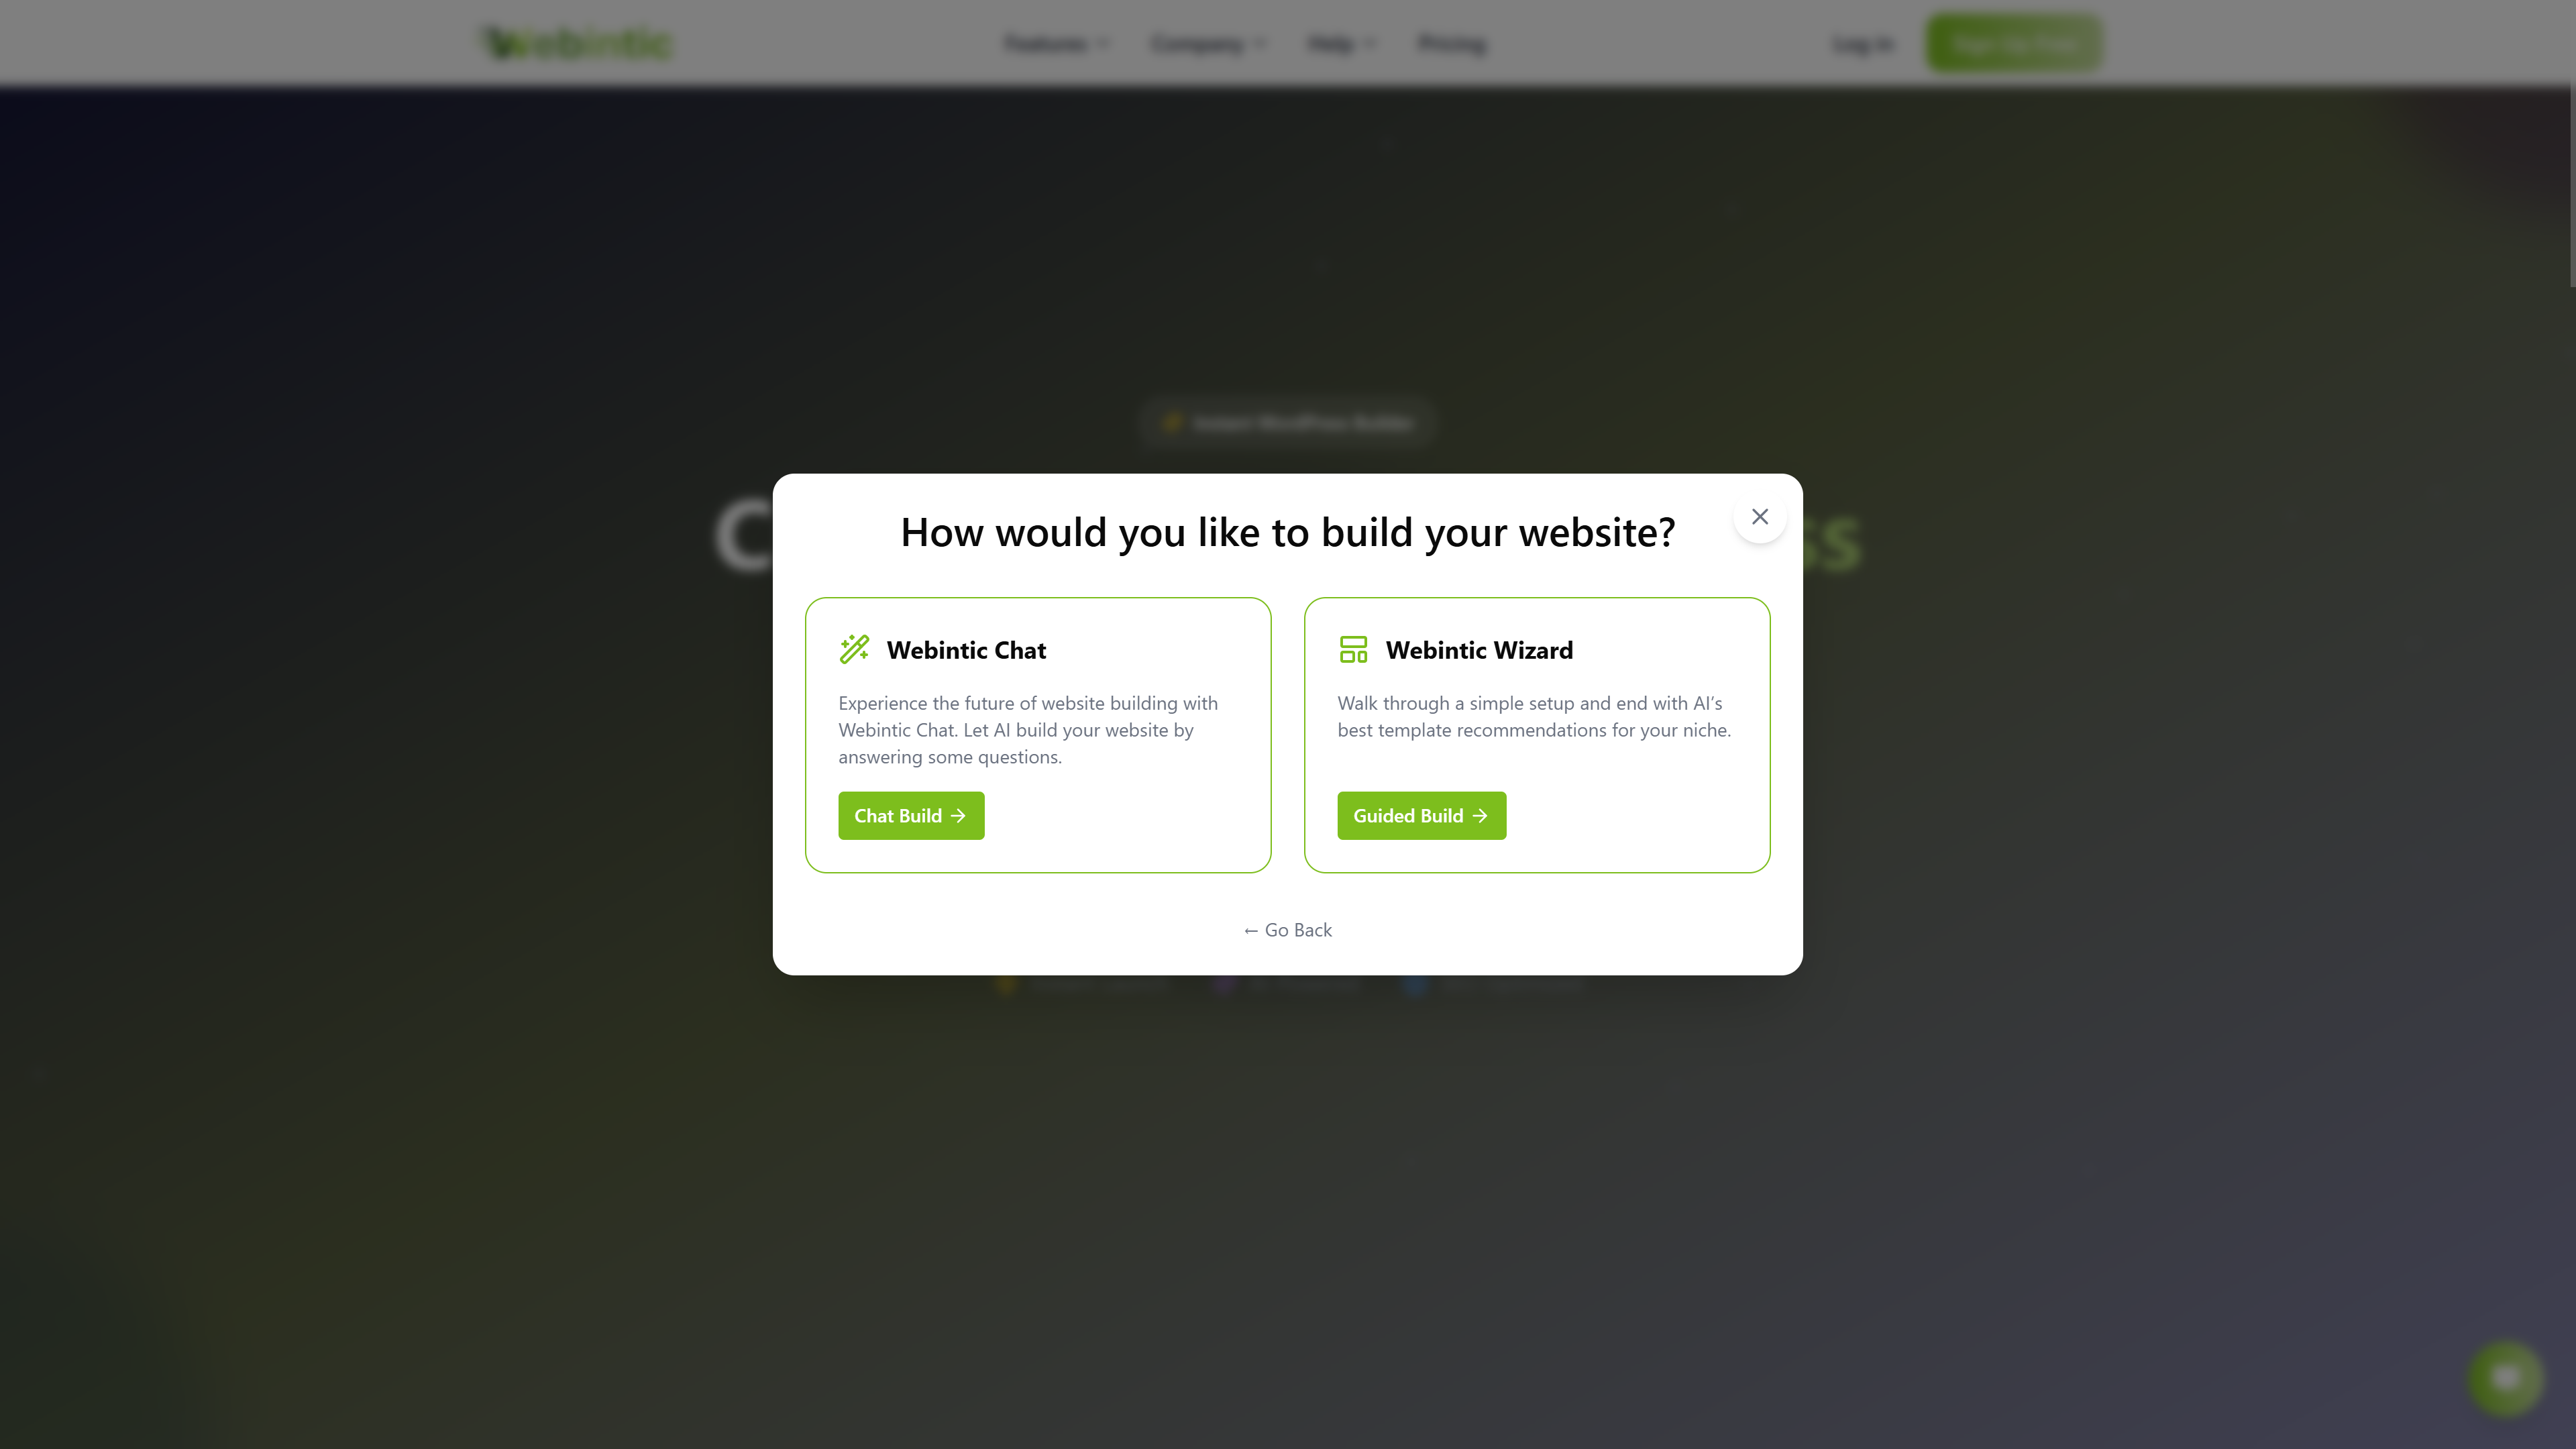Image resolution: width=2576 pixels, height=1449 pixels.
Task: Select the Webintic Chat heading
Action: click(966, 650)
